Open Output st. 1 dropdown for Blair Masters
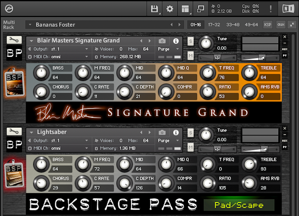Image resolution: width=299 pixels, height=216 pixels. tap(87, 49)
